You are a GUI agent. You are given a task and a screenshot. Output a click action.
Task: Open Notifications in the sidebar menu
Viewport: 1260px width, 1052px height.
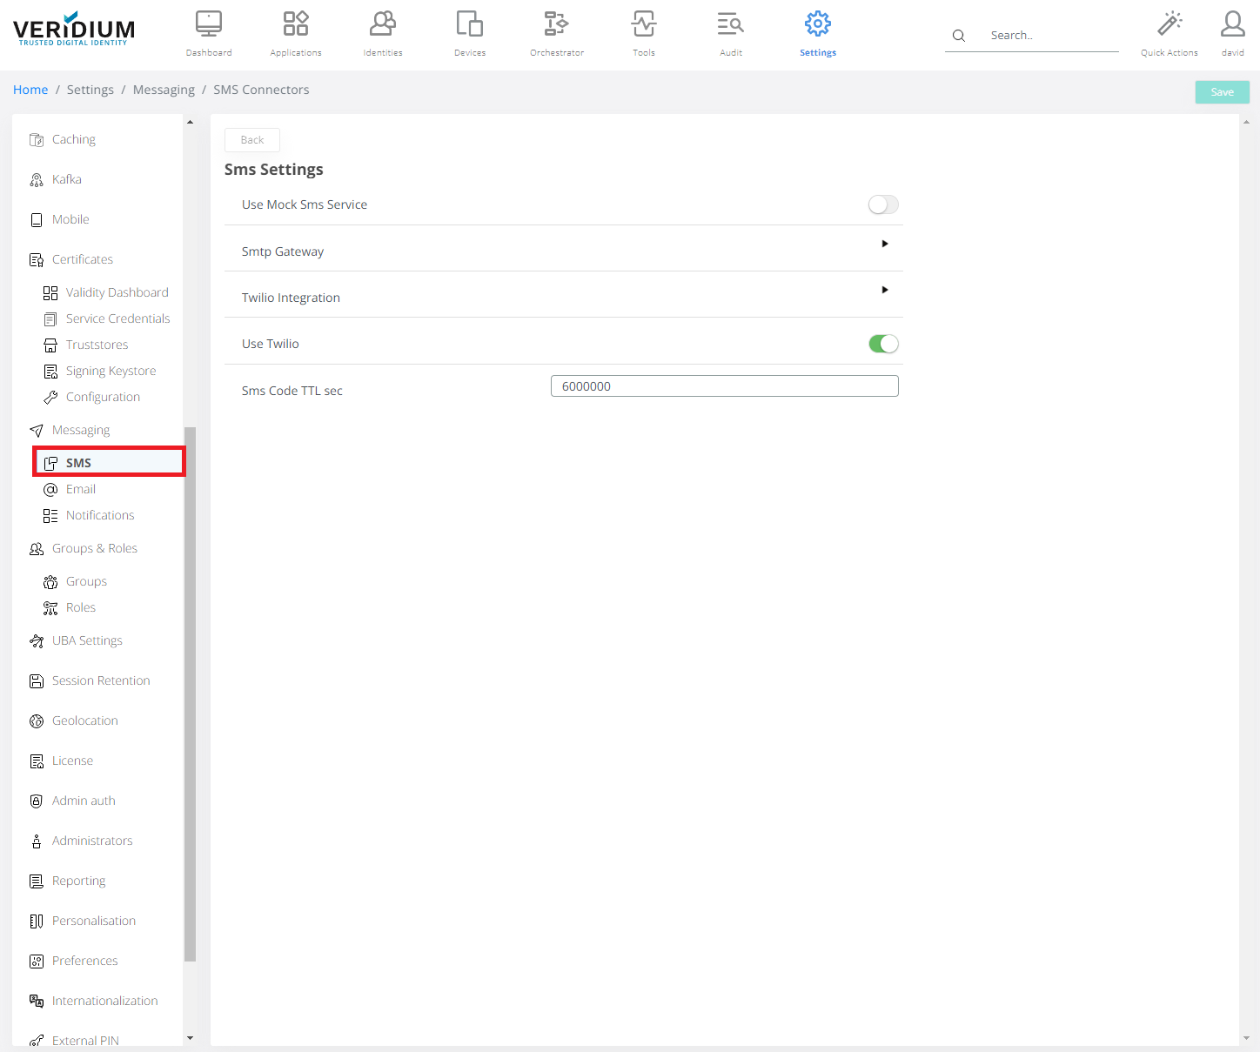100,515
